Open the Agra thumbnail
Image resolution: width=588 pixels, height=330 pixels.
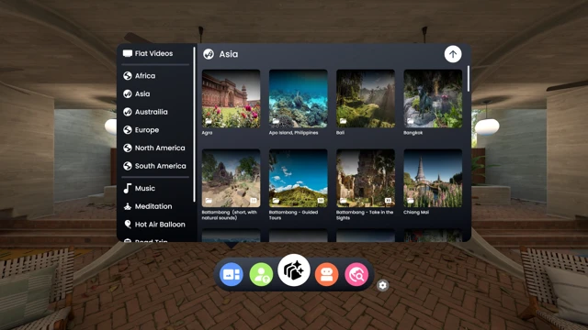[x=231, y=99]
